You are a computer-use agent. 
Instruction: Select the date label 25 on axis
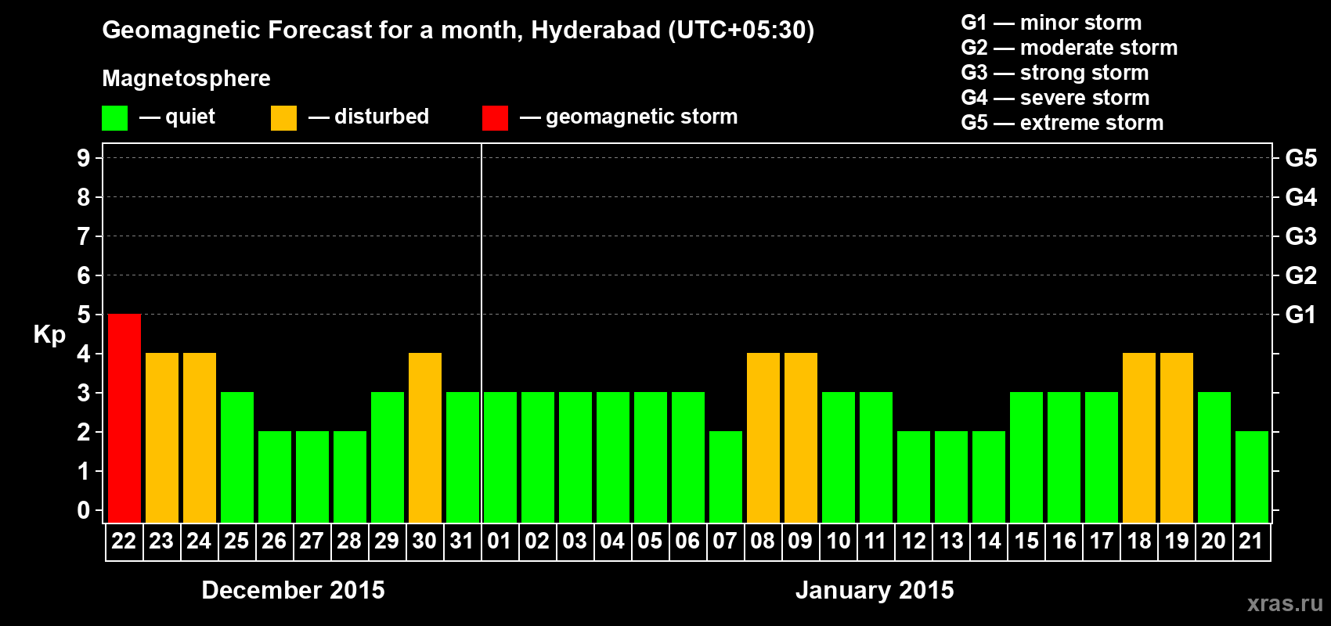[x=236, y=541]
